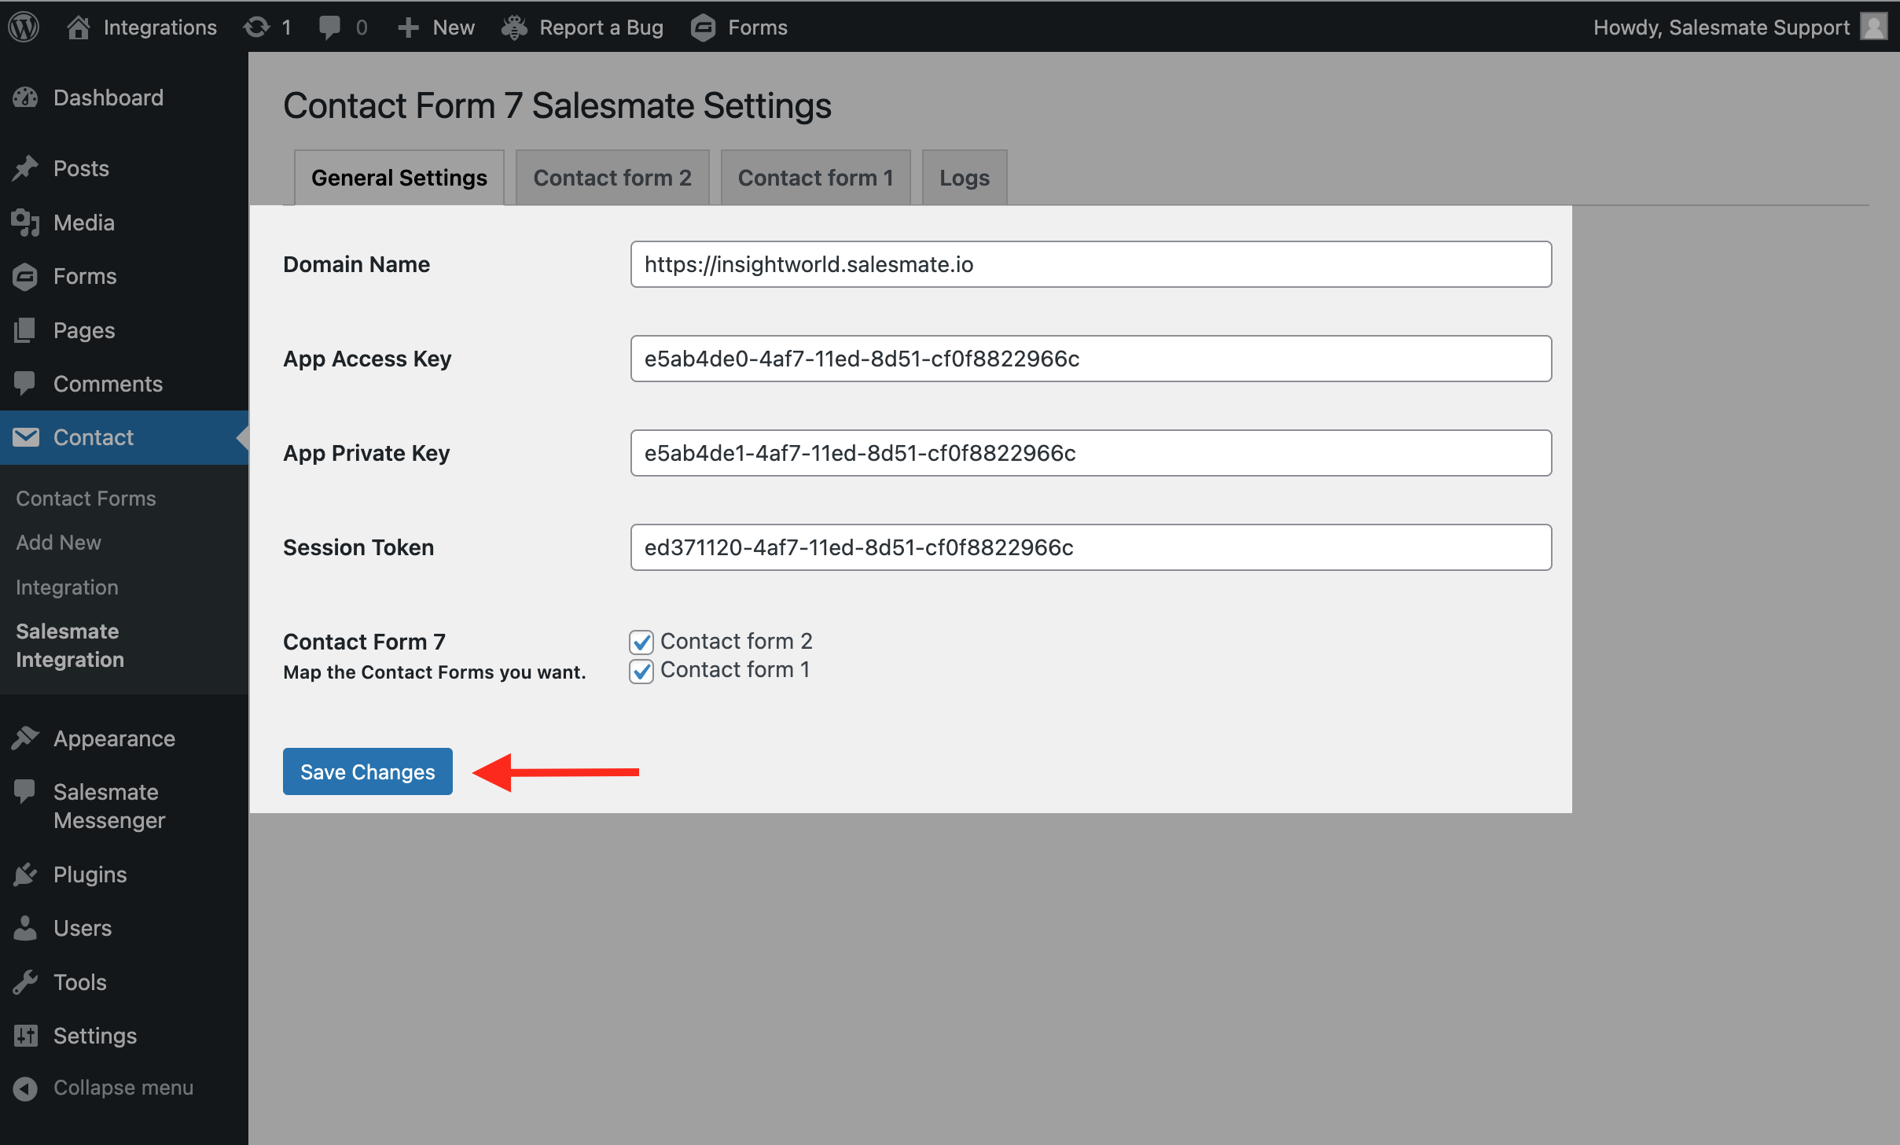
Task: Open the Contact form 1 tab
Action: point(815,178)
